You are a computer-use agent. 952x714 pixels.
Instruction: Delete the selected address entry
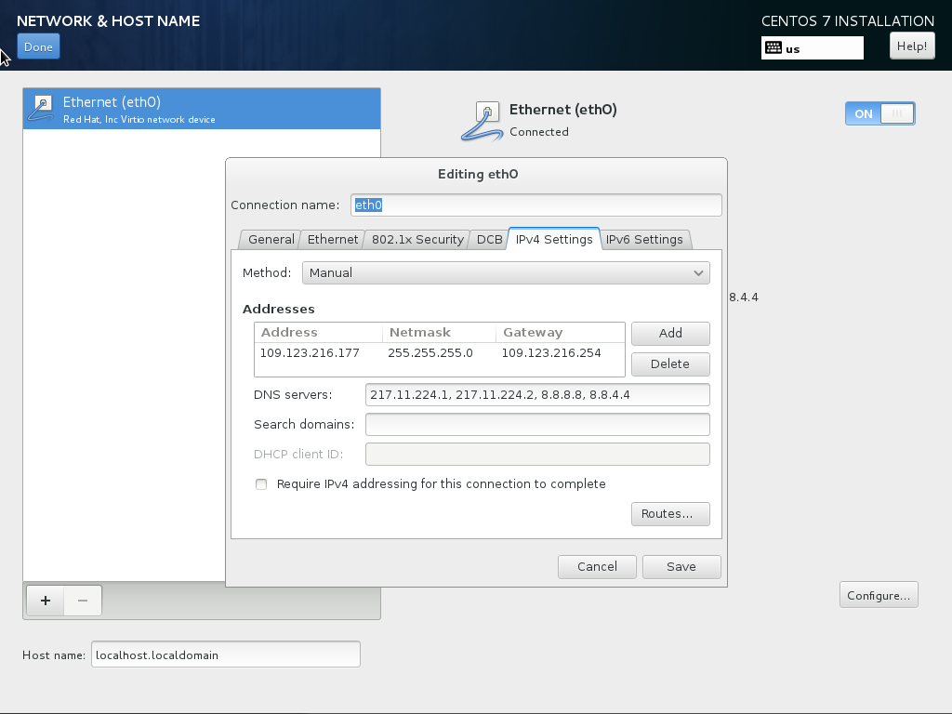point(670,364)
